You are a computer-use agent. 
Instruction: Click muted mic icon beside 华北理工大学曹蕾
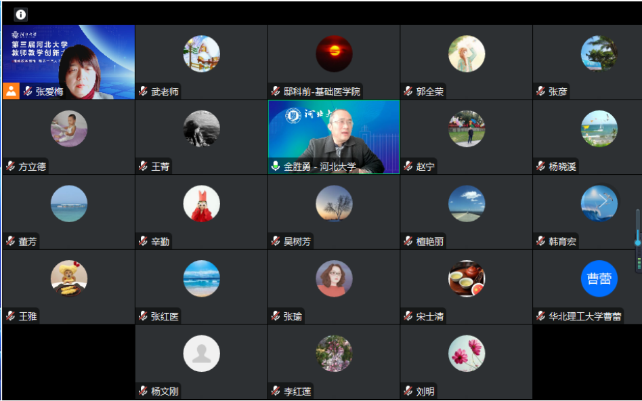(x=540, y=316)
